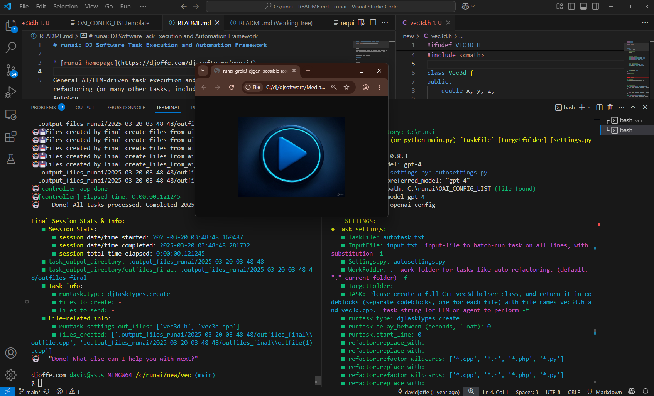Bookmark page with the star icon
Viewport: 654px width, 396px height.
346,87
